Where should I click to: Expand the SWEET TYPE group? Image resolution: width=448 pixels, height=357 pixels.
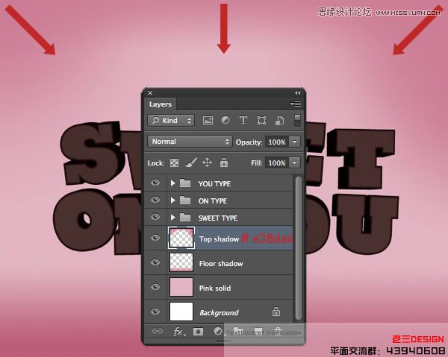(x=173, y=218)
